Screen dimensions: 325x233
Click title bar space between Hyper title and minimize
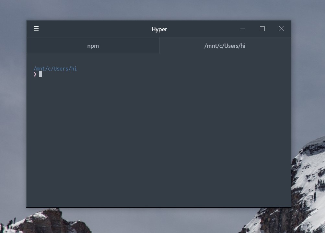[x=204, y=29]
